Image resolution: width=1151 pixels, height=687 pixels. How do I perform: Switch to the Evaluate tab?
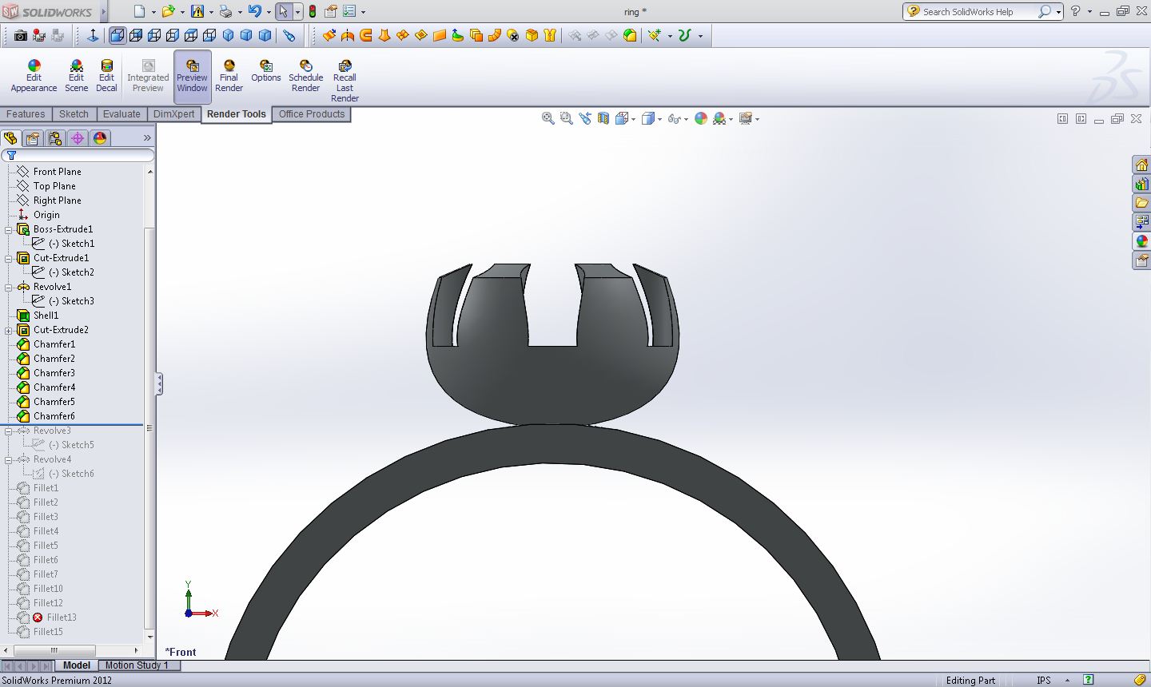tap(121, 114)
